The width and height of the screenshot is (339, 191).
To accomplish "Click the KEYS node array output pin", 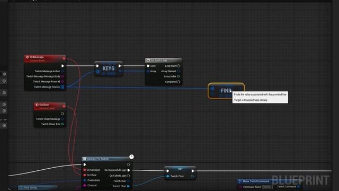I will point(120,71).
